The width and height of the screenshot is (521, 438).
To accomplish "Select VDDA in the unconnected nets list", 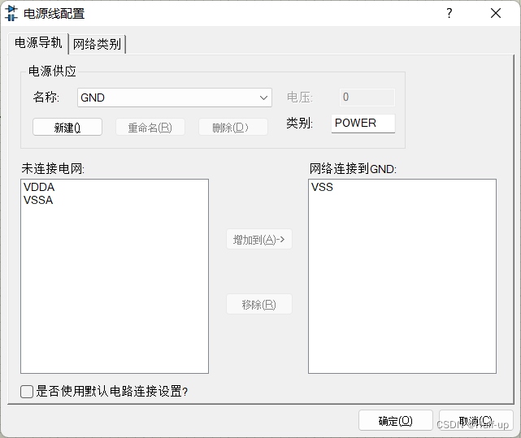I will click(39, 187).
